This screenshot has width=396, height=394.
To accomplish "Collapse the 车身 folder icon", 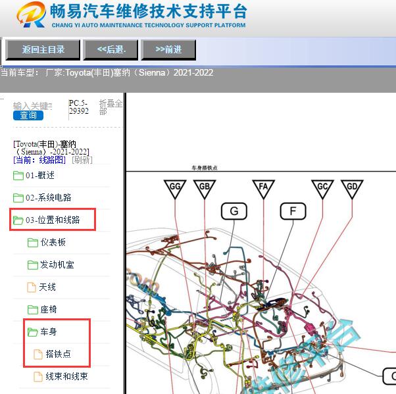I will pyautogui.click(x=33, y=332).
